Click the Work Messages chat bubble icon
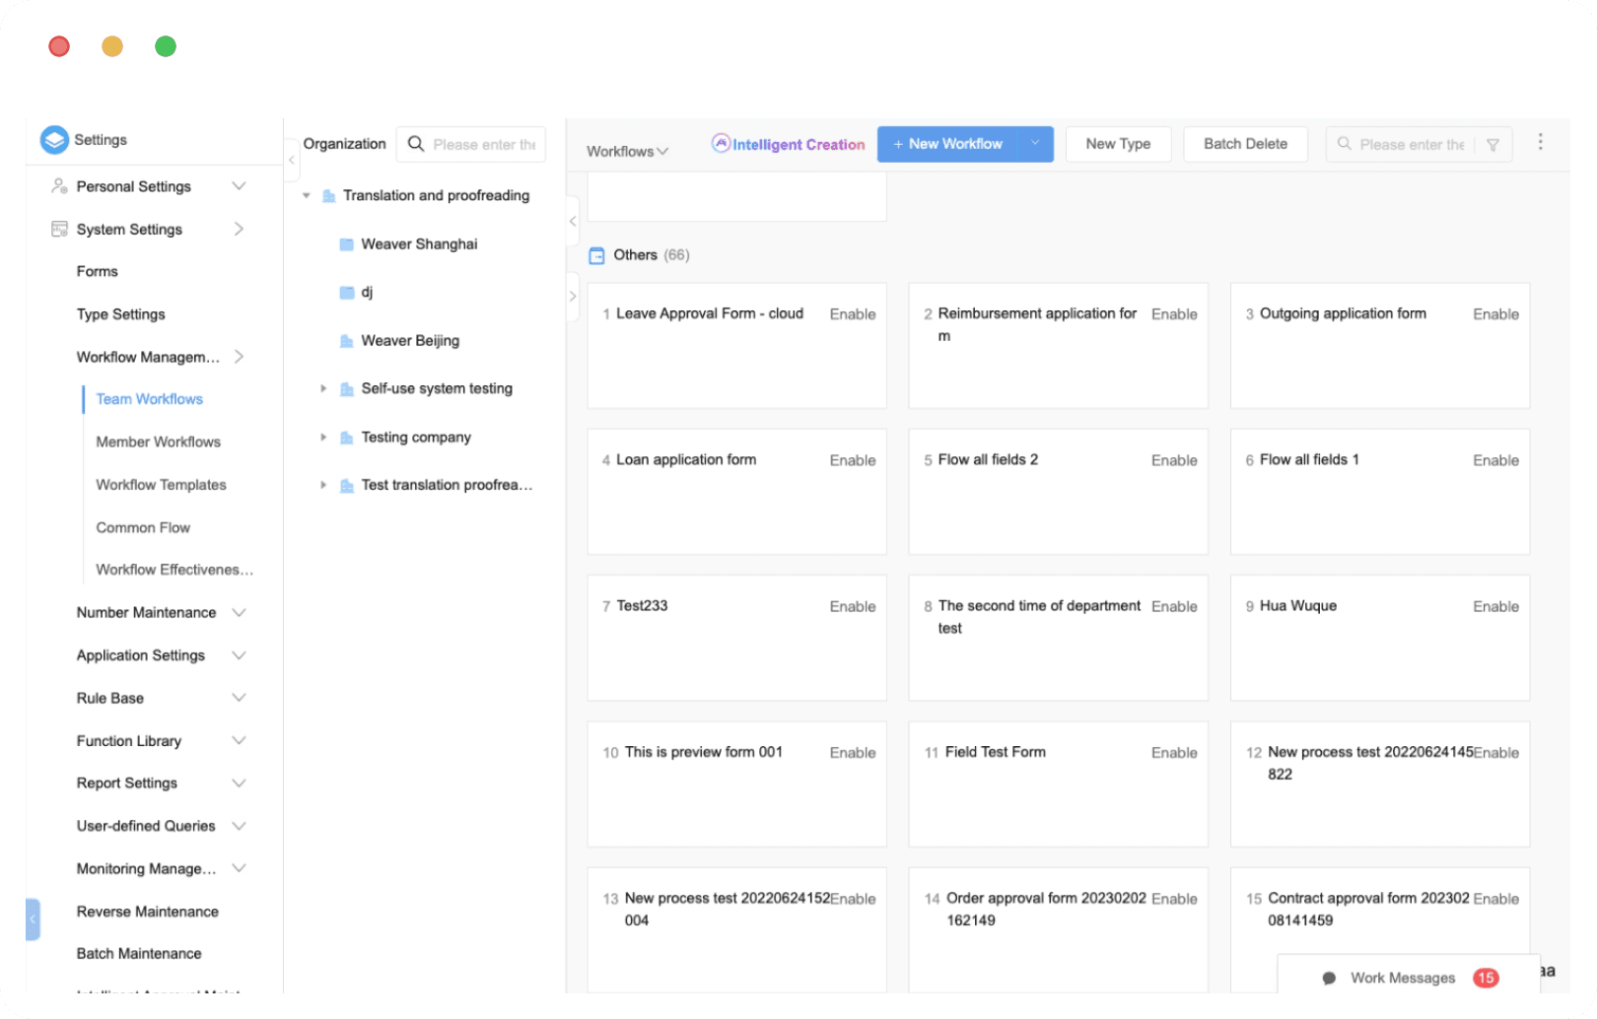The image size is (1597, 1019). pyautogui.click(x=1329, y=978)
